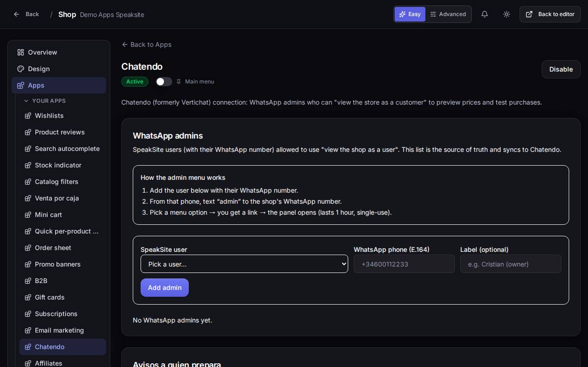Click the Main menu pin icon
The image size is (588, 367).
[x=179, y=82]
